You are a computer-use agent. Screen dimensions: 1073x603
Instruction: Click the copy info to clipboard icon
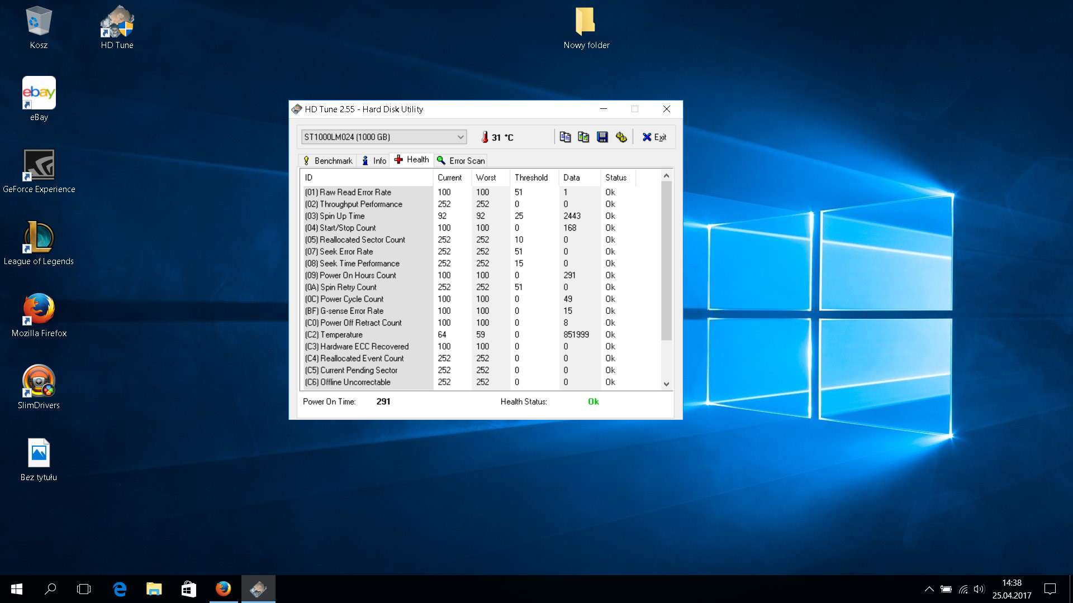tap(565, 137)
